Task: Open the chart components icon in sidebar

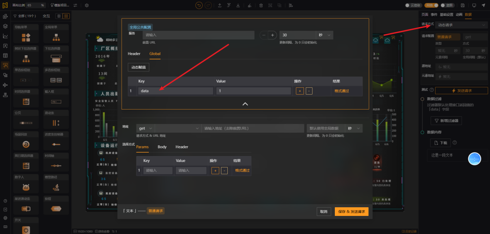Action: (5, 36)
